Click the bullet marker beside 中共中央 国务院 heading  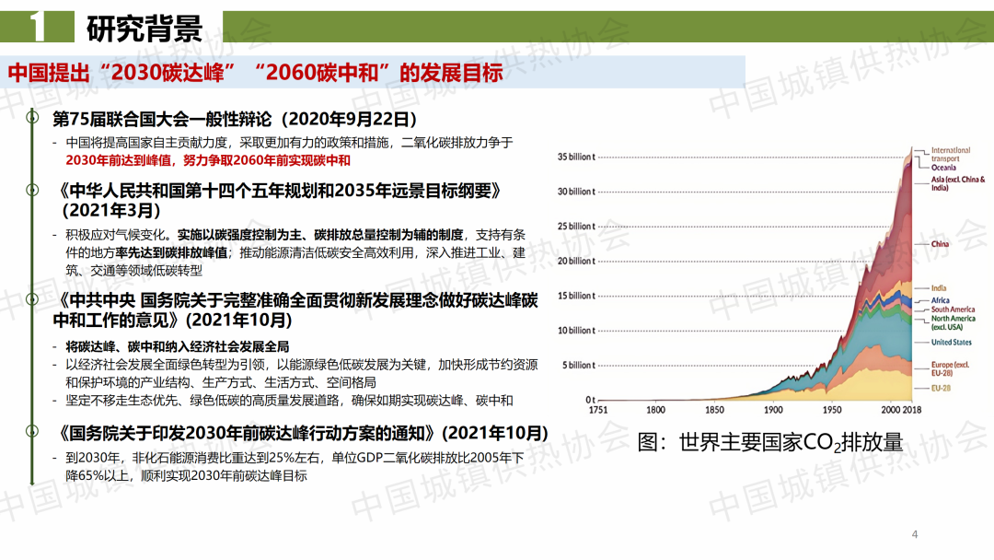click(x=33, y=301)
